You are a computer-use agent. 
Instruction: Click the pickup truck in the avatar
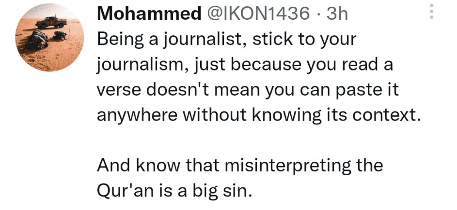coord(50,22)
